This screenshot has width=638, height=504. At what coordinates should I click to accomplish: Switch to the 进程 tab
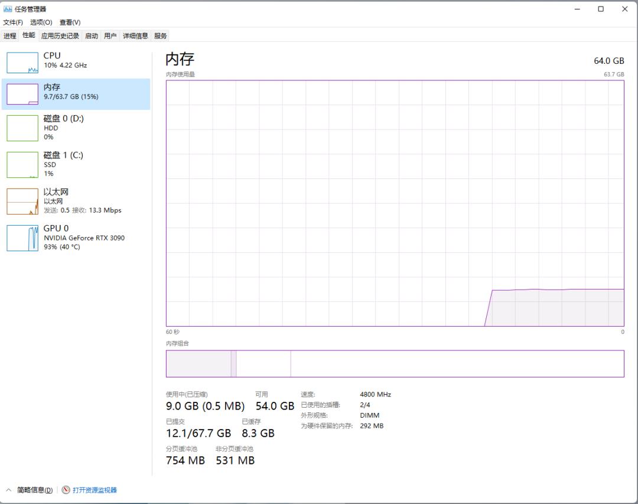pyautogui.click(x=10, y=36)
